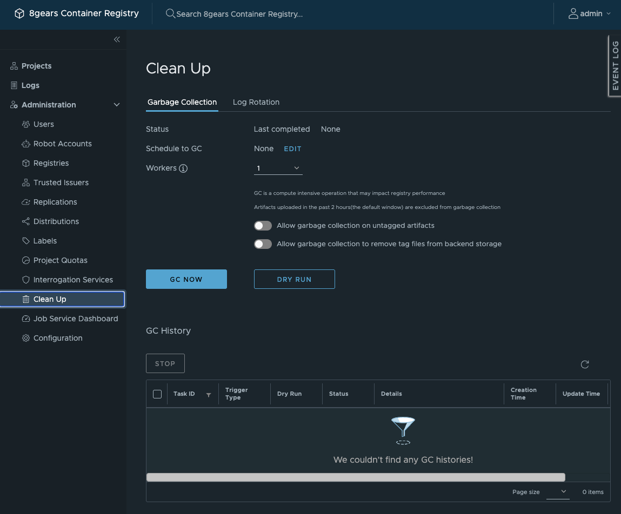
Task: Click the Projects icon in sidebar
Action: (14, 66)
